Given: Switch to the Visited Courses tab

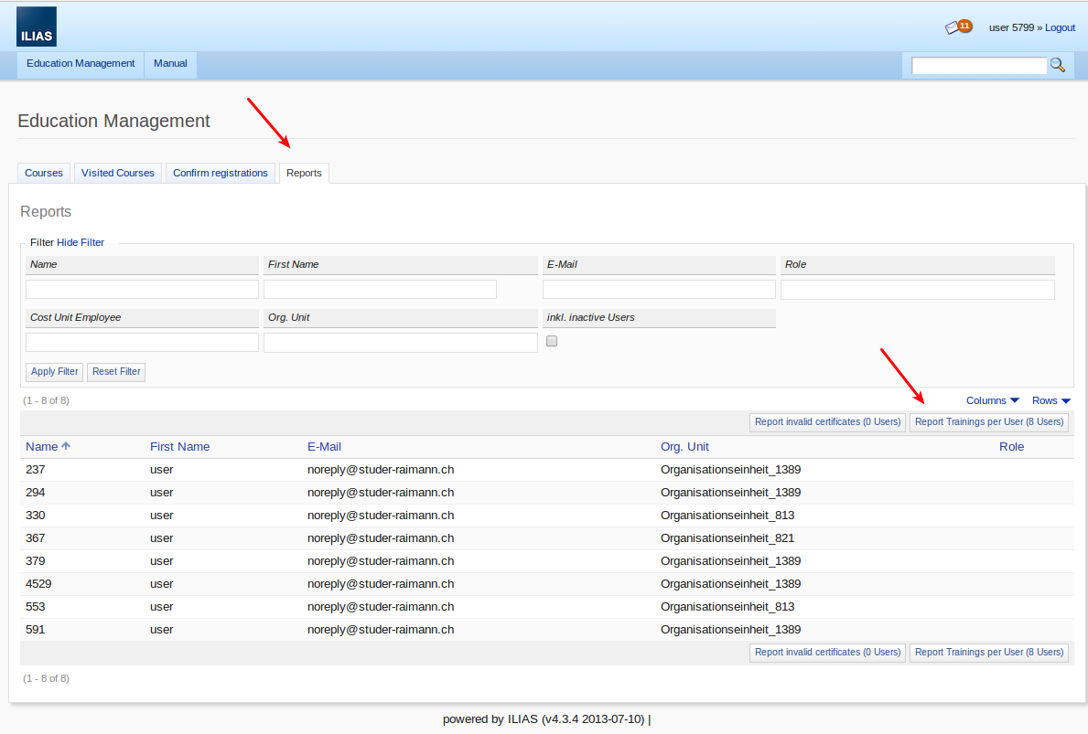Looking at the screenshot, I should point(118,173).
